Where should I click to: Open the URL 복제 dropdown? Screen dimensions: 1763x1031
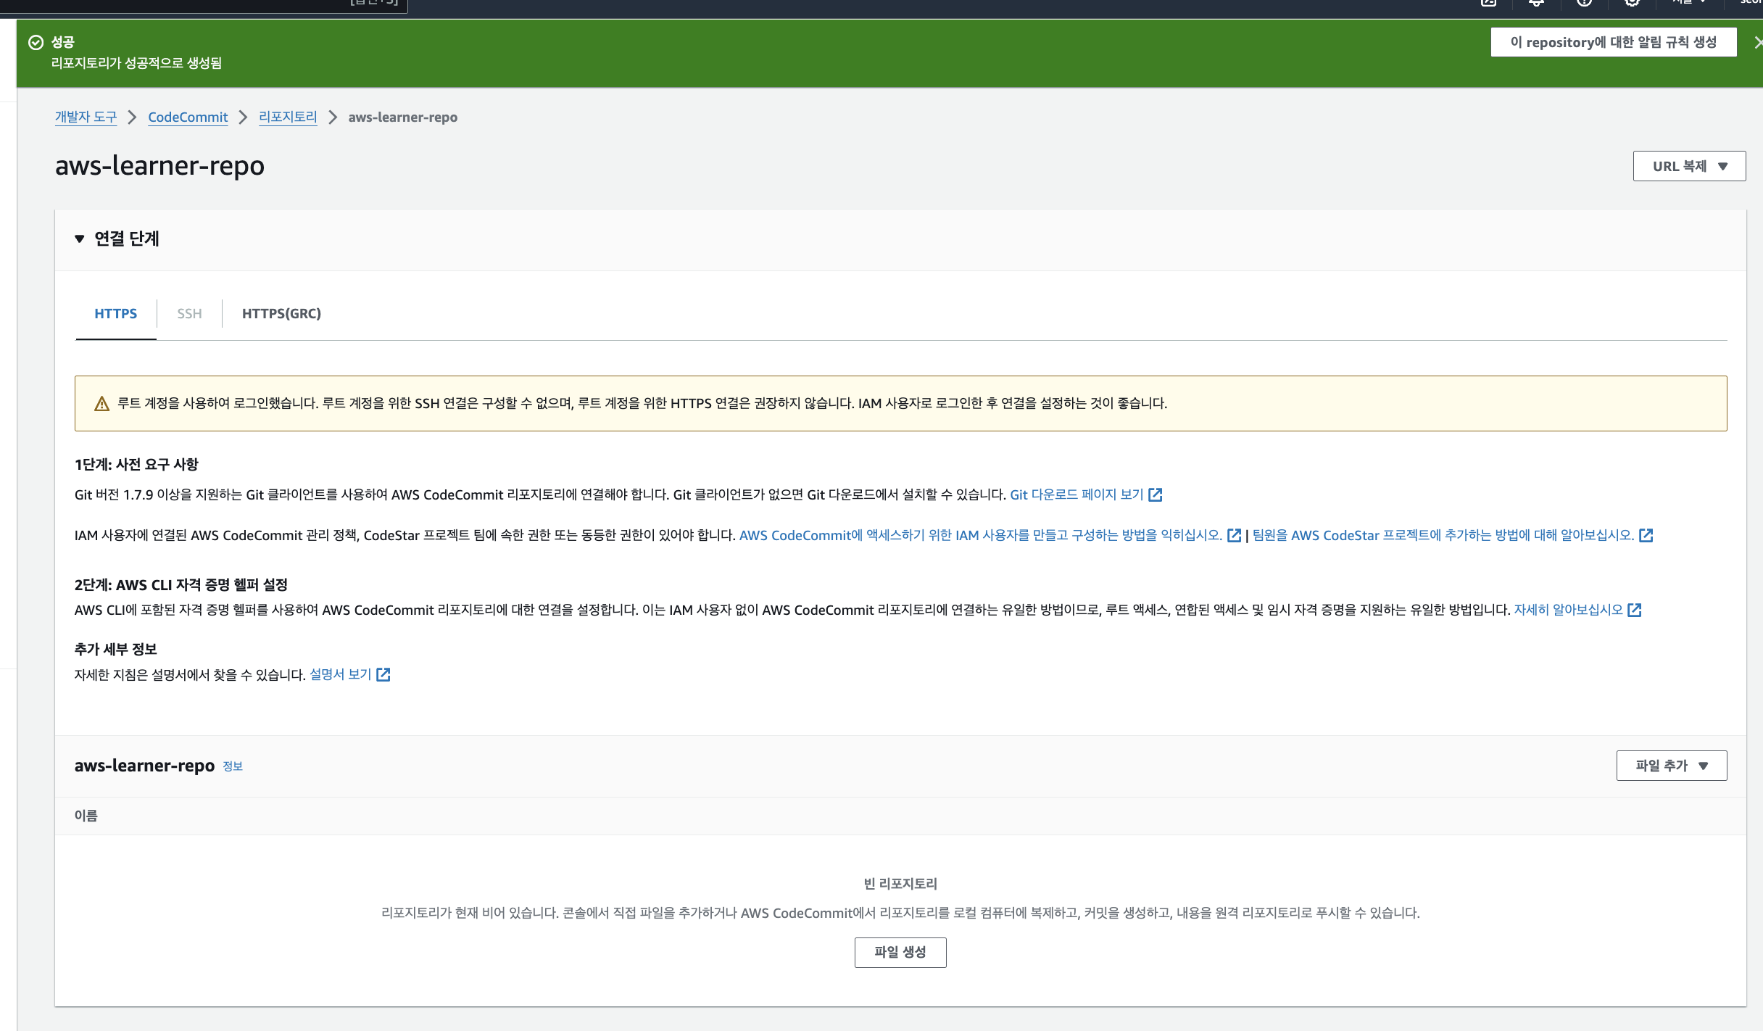pos(1688,166)
